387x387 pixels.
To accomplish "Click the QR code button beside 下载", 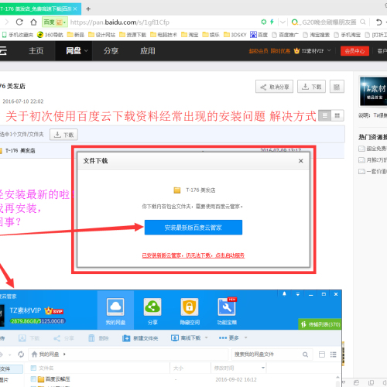I will tap(337, 87).
